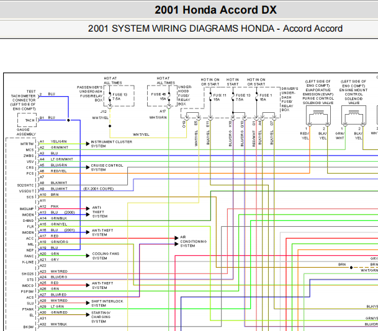Click the 'B1 BLU' tach wire label
The width and height of the screenshot is (378, 331).
[48, 118]
